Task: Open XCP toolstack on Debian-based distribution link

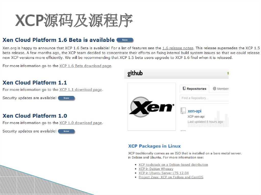Action: (173, 165)
